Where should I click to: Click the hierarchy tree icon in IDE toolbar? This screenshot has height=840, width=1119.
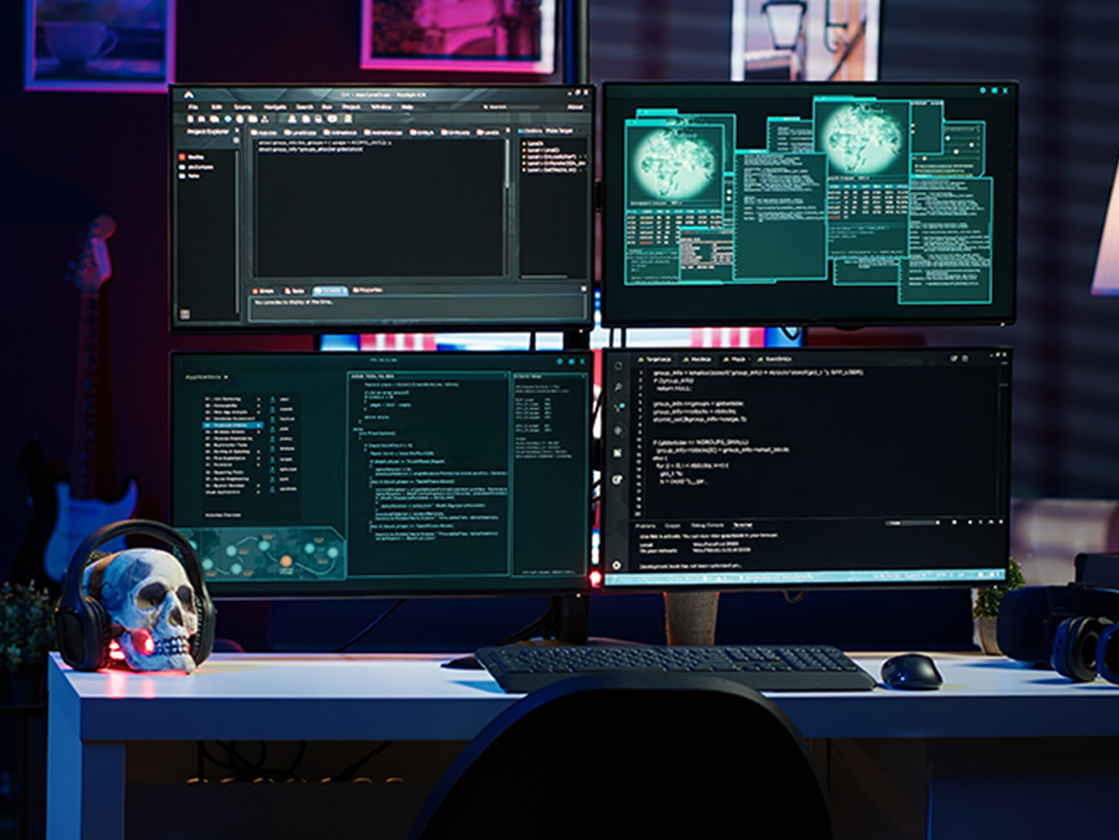[265, 118]
